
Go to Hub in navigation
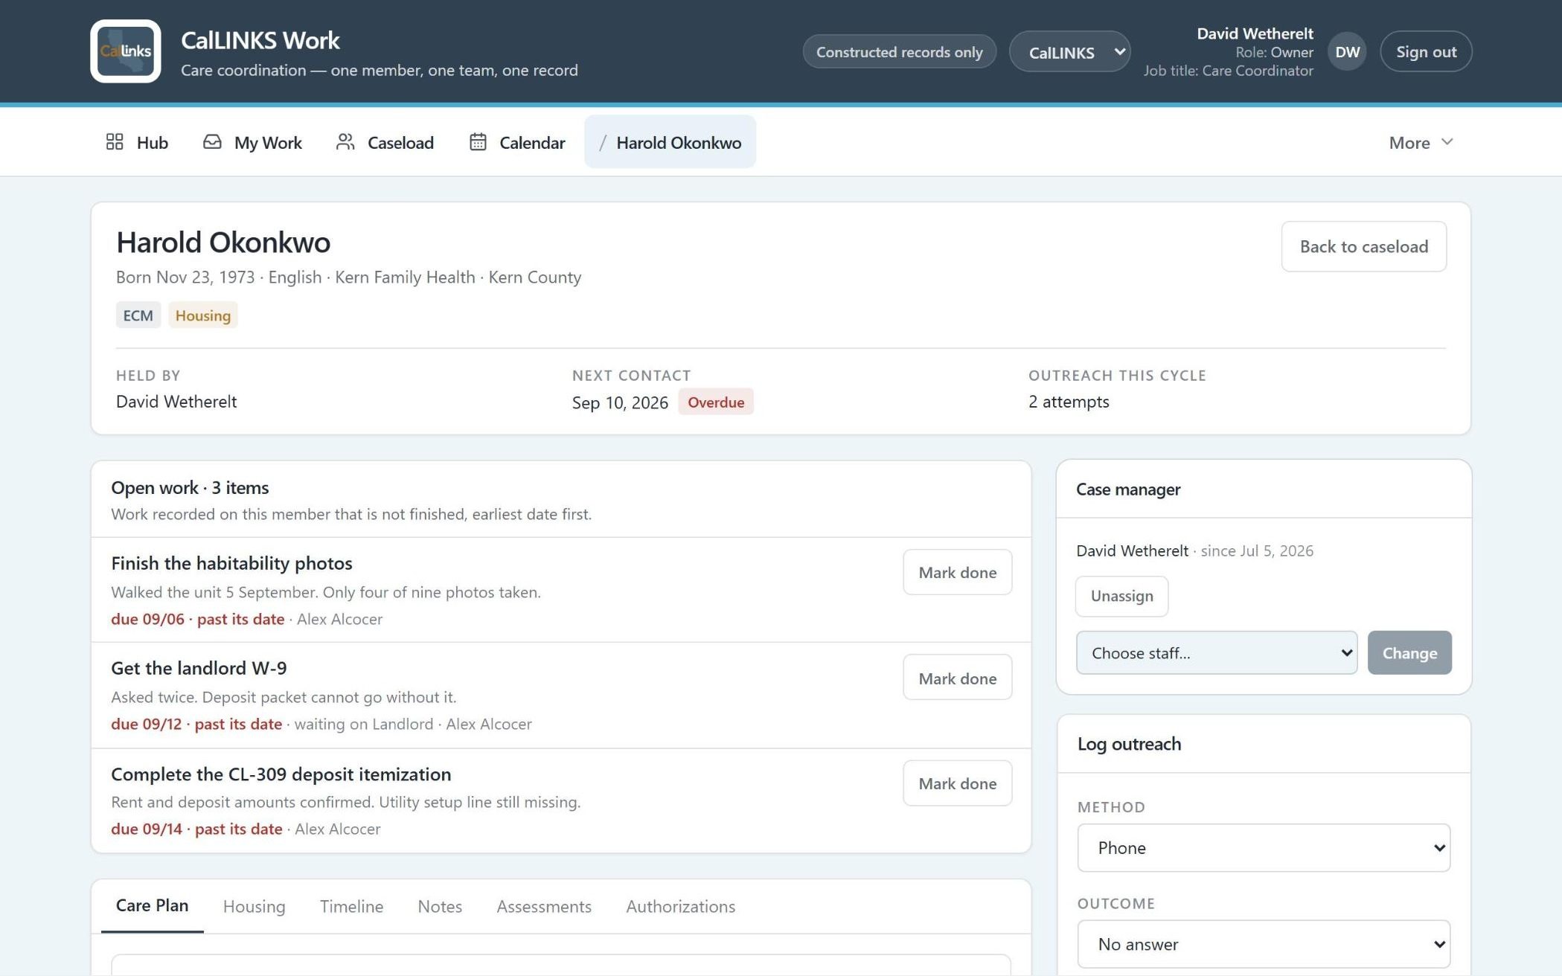(x=137, y=141)
